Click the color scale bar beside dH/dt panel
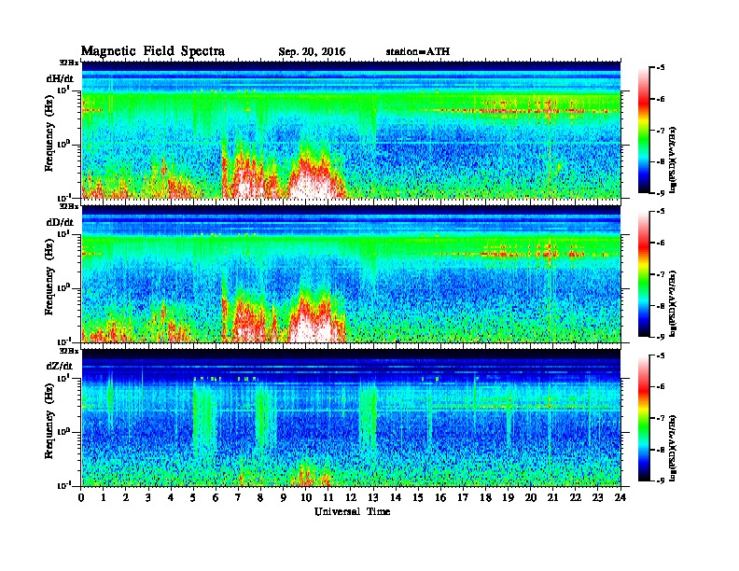The image size is (739, 571). pos(644,131)
